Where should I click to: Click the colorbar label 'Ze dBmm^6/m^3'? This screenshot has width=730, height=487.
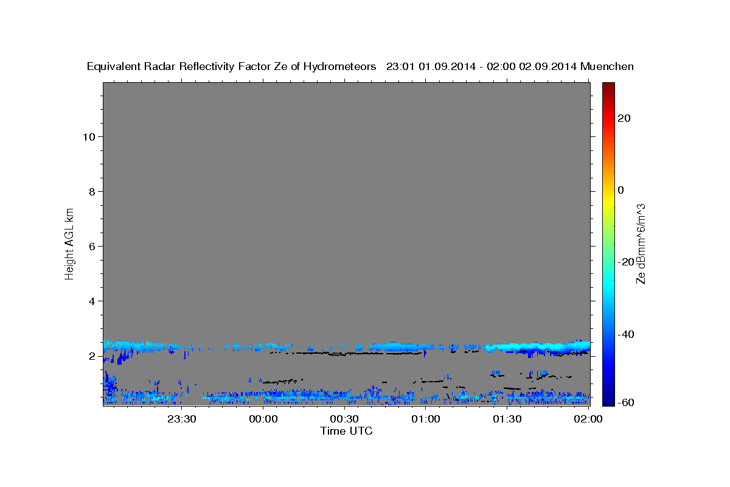pyautogui.click(x=640, y=243)
